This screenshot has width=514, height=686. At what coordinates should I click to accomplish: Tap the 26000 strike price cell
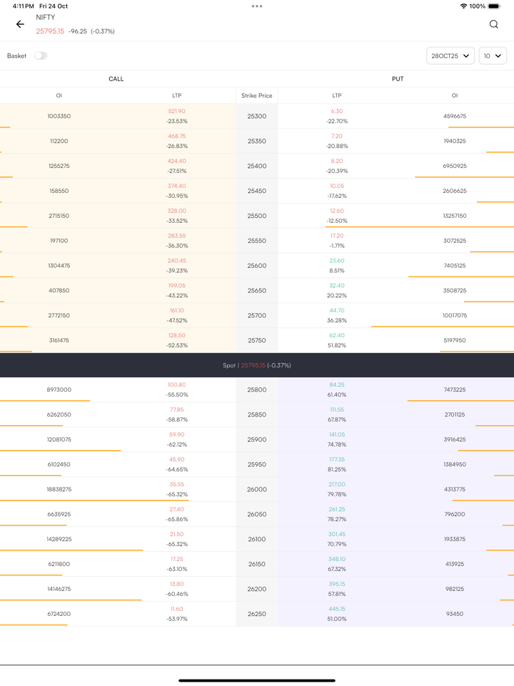pyautogui.click(x=257, y=489)
